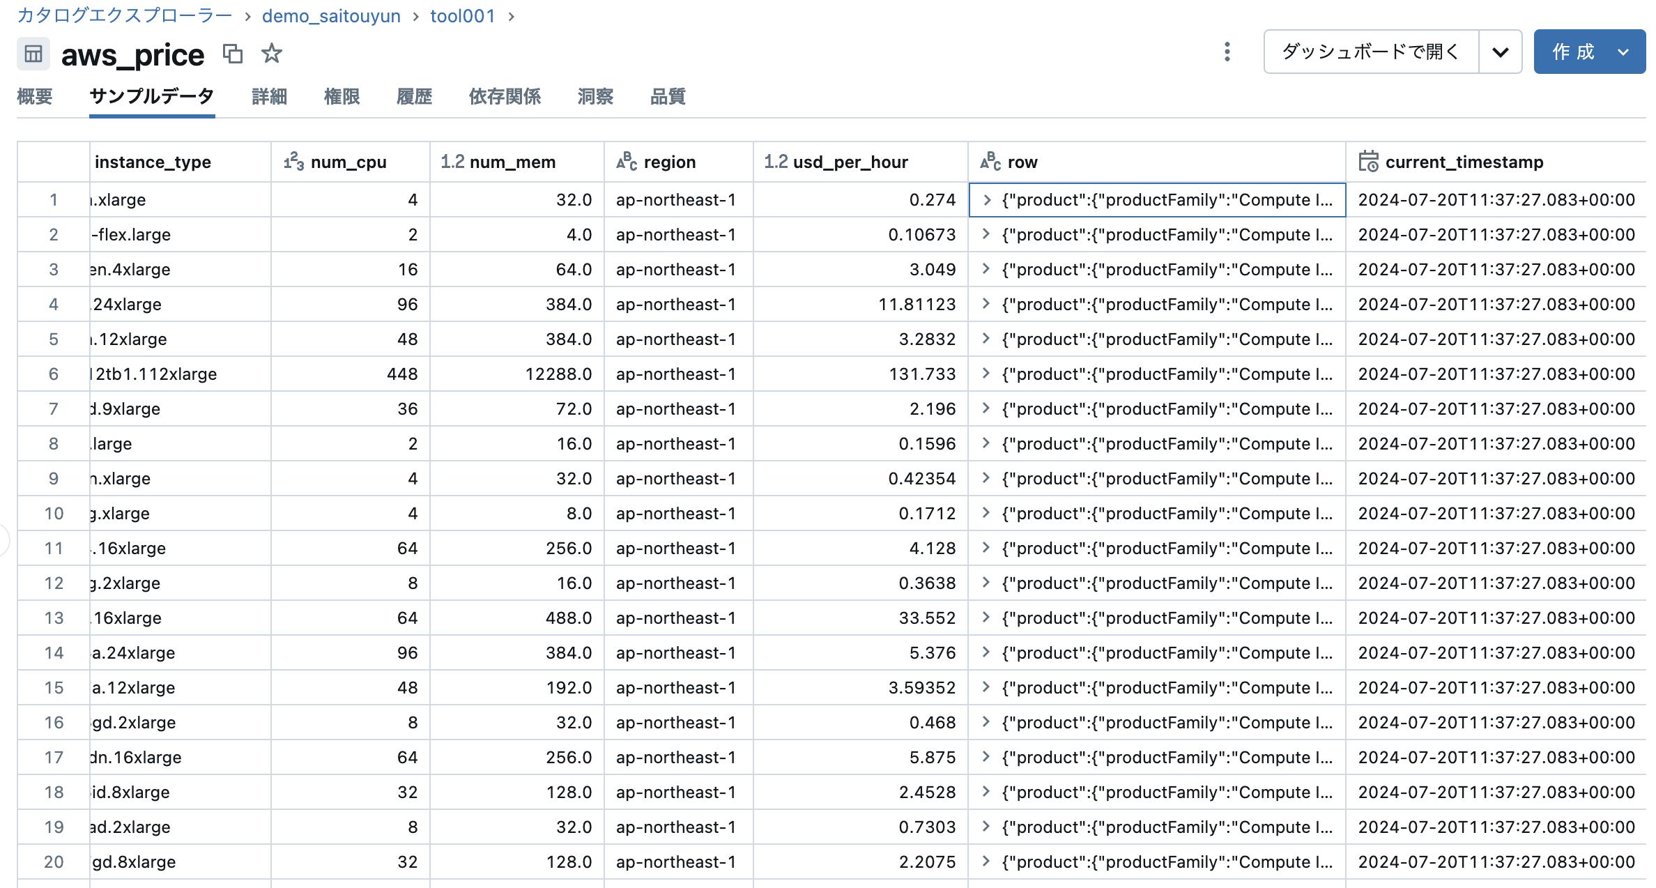Click the num_cpu integer type icon
The height and width of the screenshot is (888, 1656).
293,162
